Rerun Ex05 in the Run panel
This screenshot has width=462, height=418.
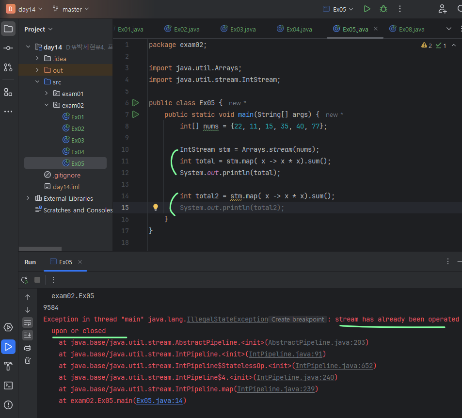coord(25,280)
